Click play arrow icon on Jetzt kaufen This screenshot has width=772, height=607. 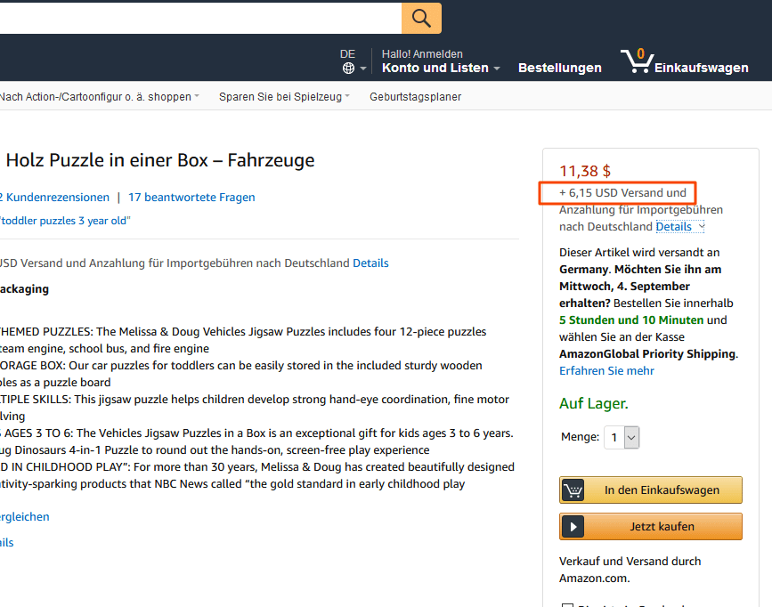click(573, 527)
